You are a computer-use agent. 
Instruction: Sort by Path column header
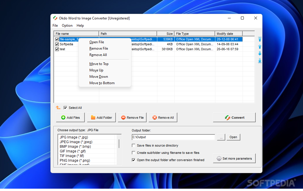click(x=128, y=34)
